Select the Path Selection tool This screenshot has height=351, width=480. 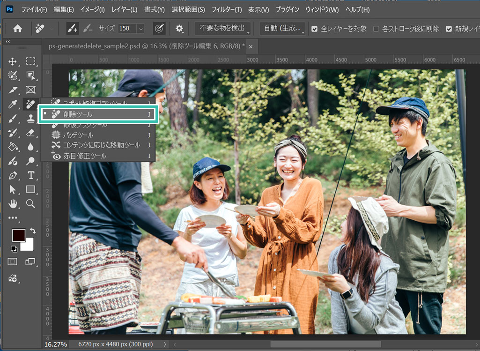[13, 189]
